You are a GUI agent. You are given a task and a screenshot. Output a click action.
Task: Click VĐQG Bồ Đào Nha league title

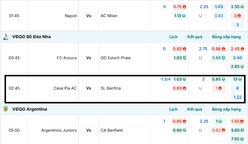[x=31, y=37]
